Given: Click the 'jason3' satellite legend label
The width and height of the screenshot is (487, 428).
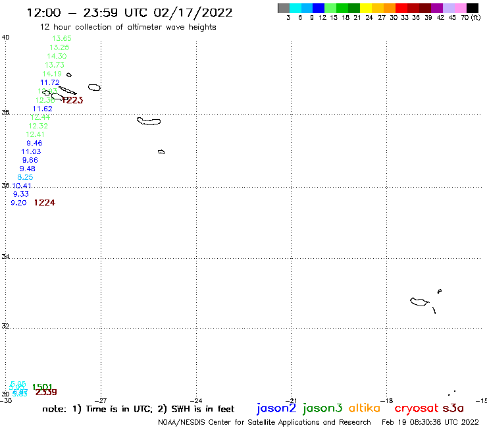Looking at the screenshot, I should click(322, 408).
